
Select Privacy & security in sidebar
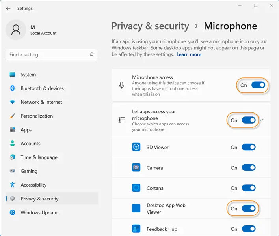pos(52,199)
